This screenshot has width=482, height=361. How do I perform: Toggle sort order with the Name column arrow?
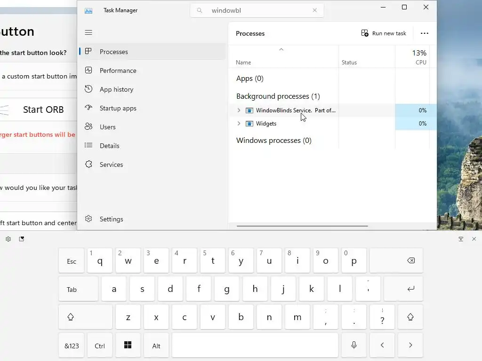[281, 49]
